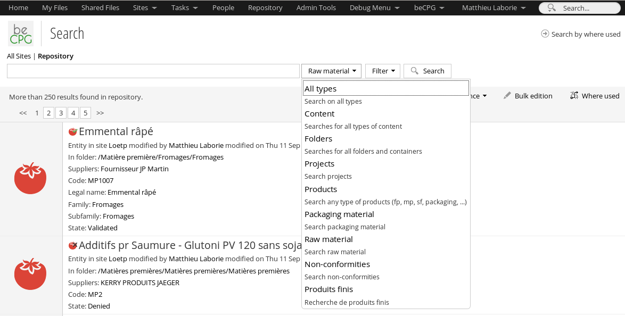Choose Packaging material from the type list

pos(339,214)
